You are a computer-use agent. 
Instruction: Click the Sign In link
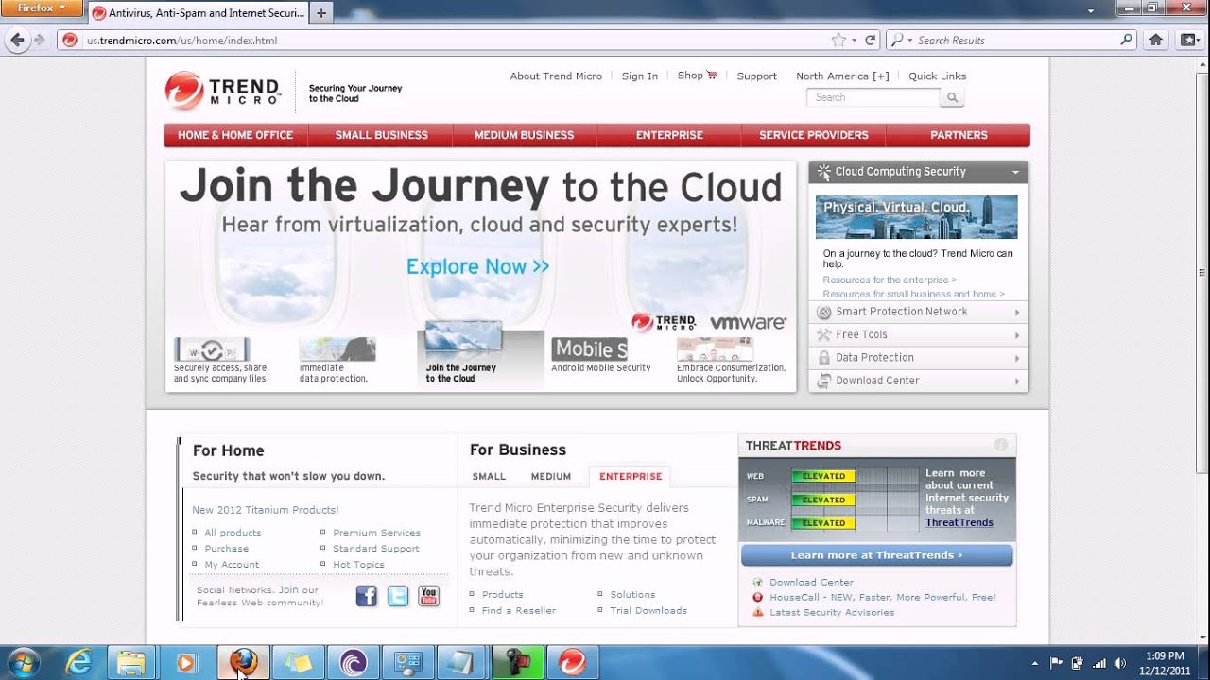click(640, 76)
